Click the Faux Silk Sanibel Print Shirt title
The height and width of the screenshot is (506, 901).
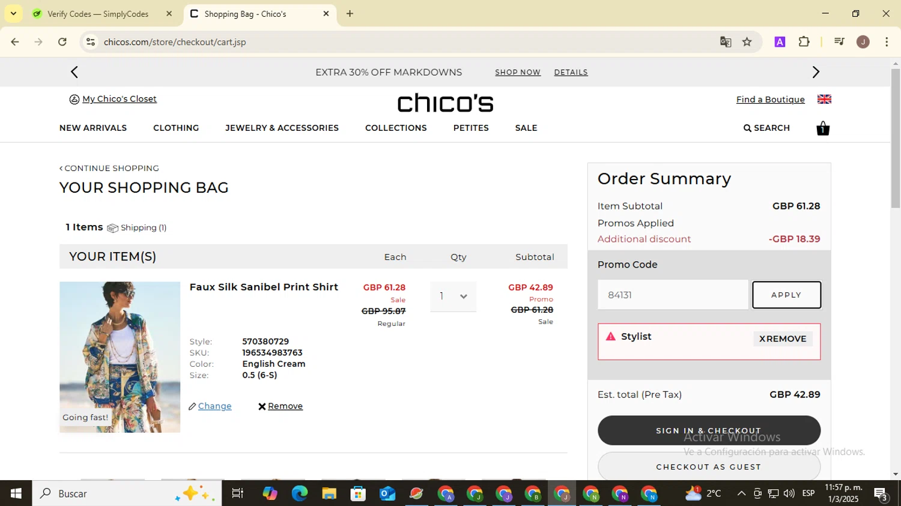[x=264, y=287]
